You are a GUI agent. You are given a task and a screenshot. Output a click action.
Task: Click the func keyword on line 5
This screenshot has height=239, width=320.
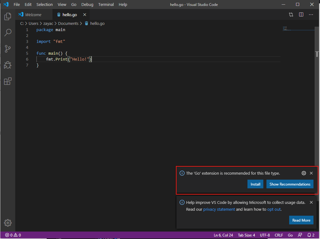[x=41, y=53]
